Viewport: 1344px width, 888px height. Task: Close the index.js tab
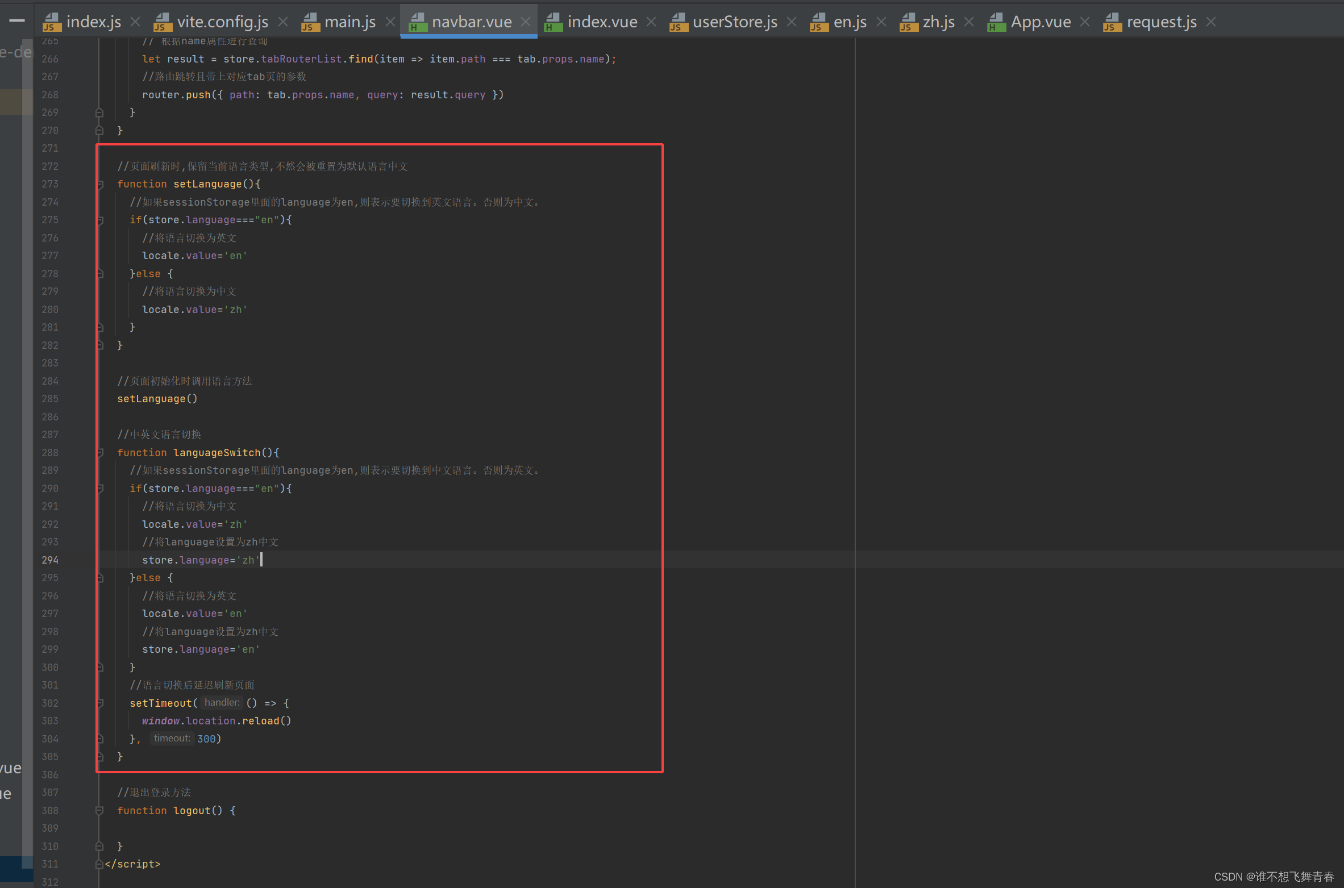(135, 22)
